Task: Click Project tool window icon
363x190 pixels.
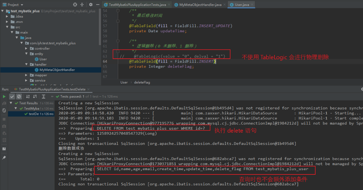Action: (x=4, y=5)
